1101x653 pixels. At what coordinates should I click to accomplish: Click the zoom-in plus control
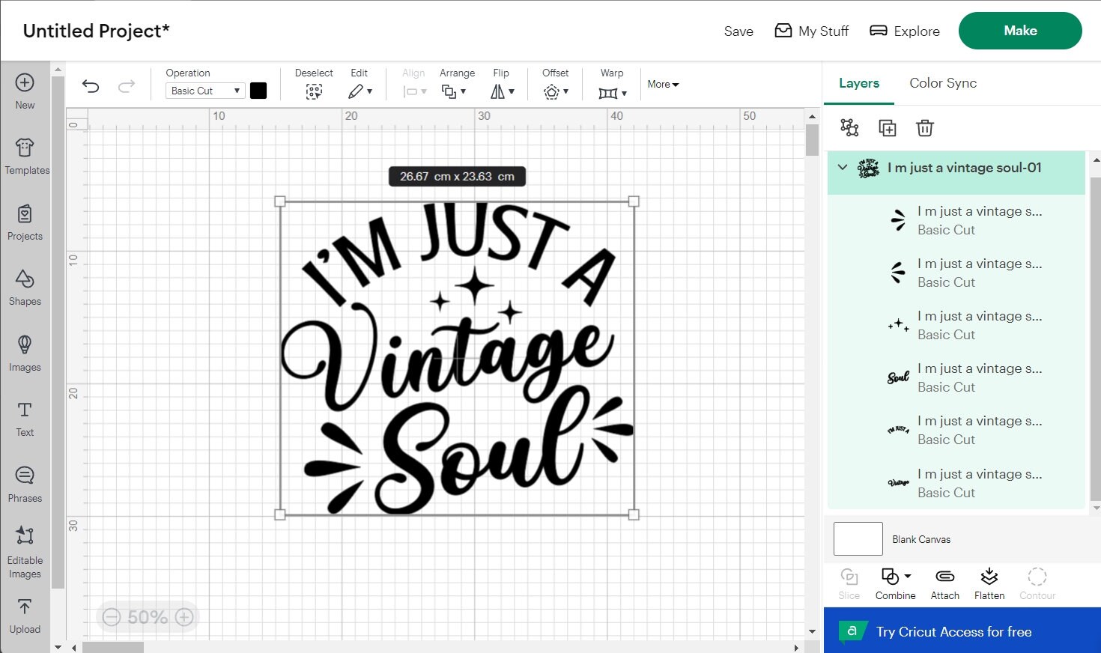pyautogui.click(x=183, y=616)
